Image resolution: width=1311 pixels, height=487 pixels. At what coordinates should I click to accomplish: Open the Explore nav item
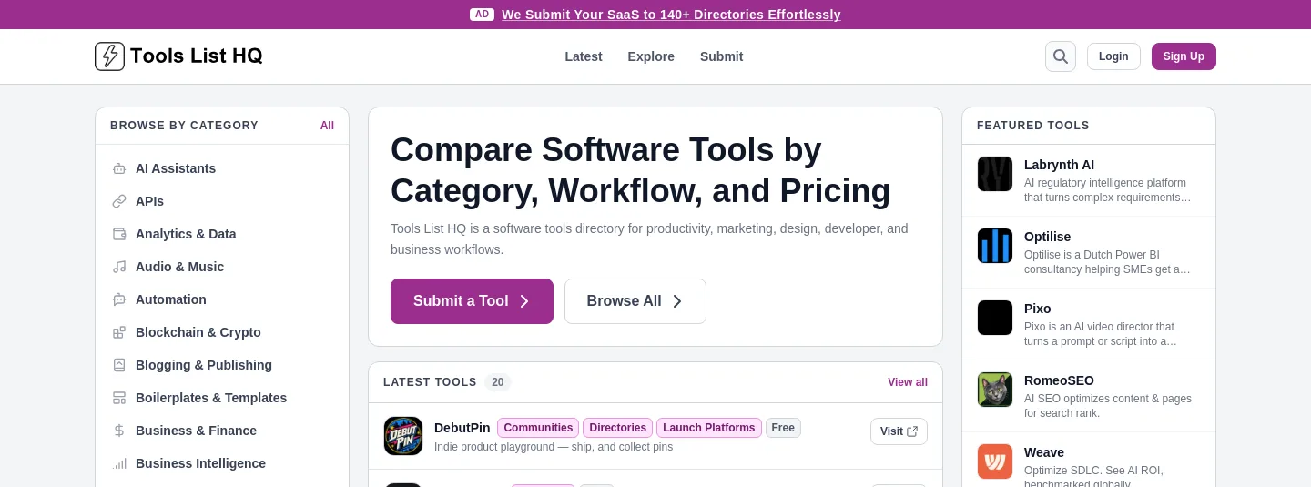point(651,56)
